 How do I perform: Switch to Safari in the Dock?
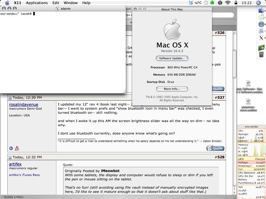tap(261, 24)
